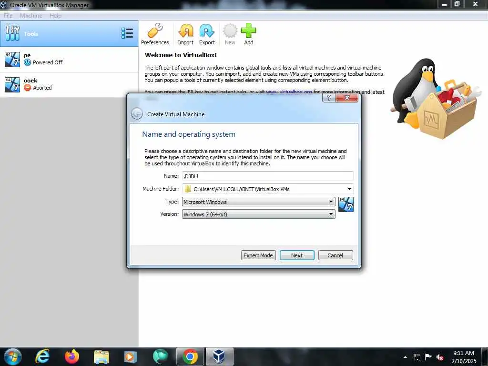488x366 pixels.
Task: Click the Aborted status of 'ooek'
Action: coord(38,88)
